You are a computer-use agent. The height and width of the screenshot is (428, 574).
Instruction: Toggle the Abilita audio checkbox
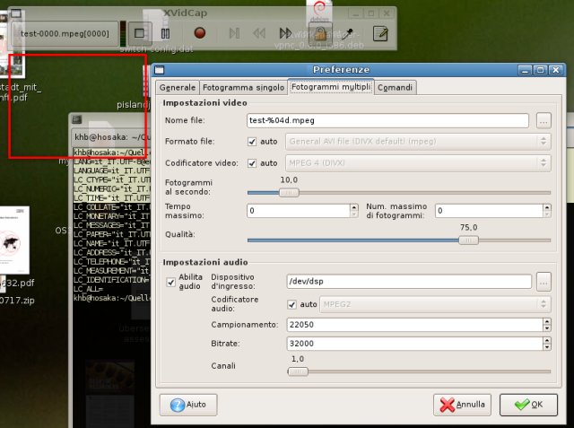pyautogui.click(x=170, y=283)
